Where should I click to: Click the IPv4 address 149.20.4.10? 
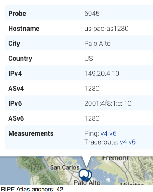pyautogui.click(x=102, y=74)
